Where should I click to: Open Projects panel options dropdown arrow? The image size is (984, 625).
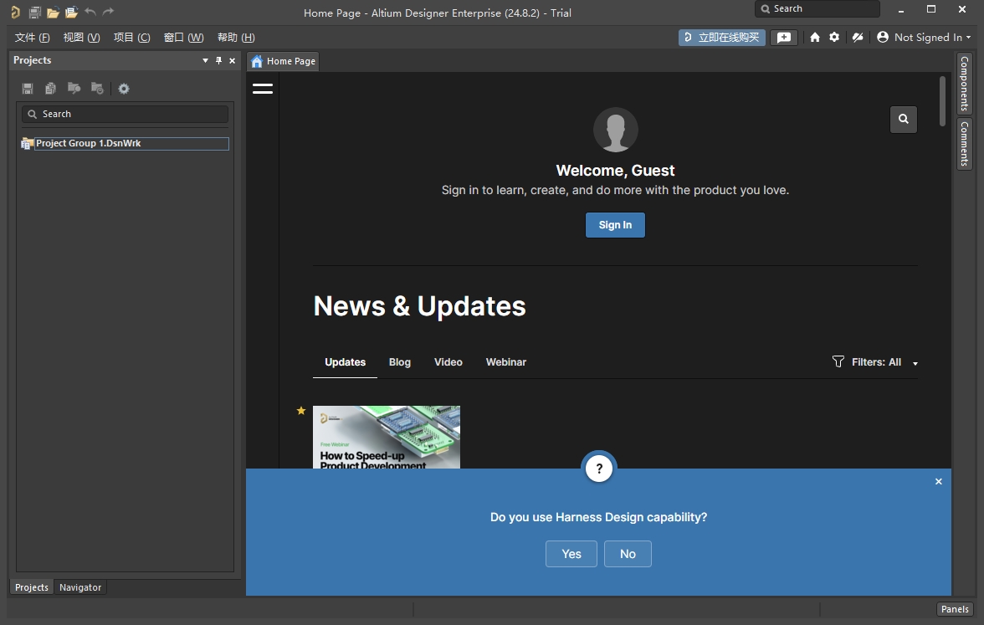(205, 61)
